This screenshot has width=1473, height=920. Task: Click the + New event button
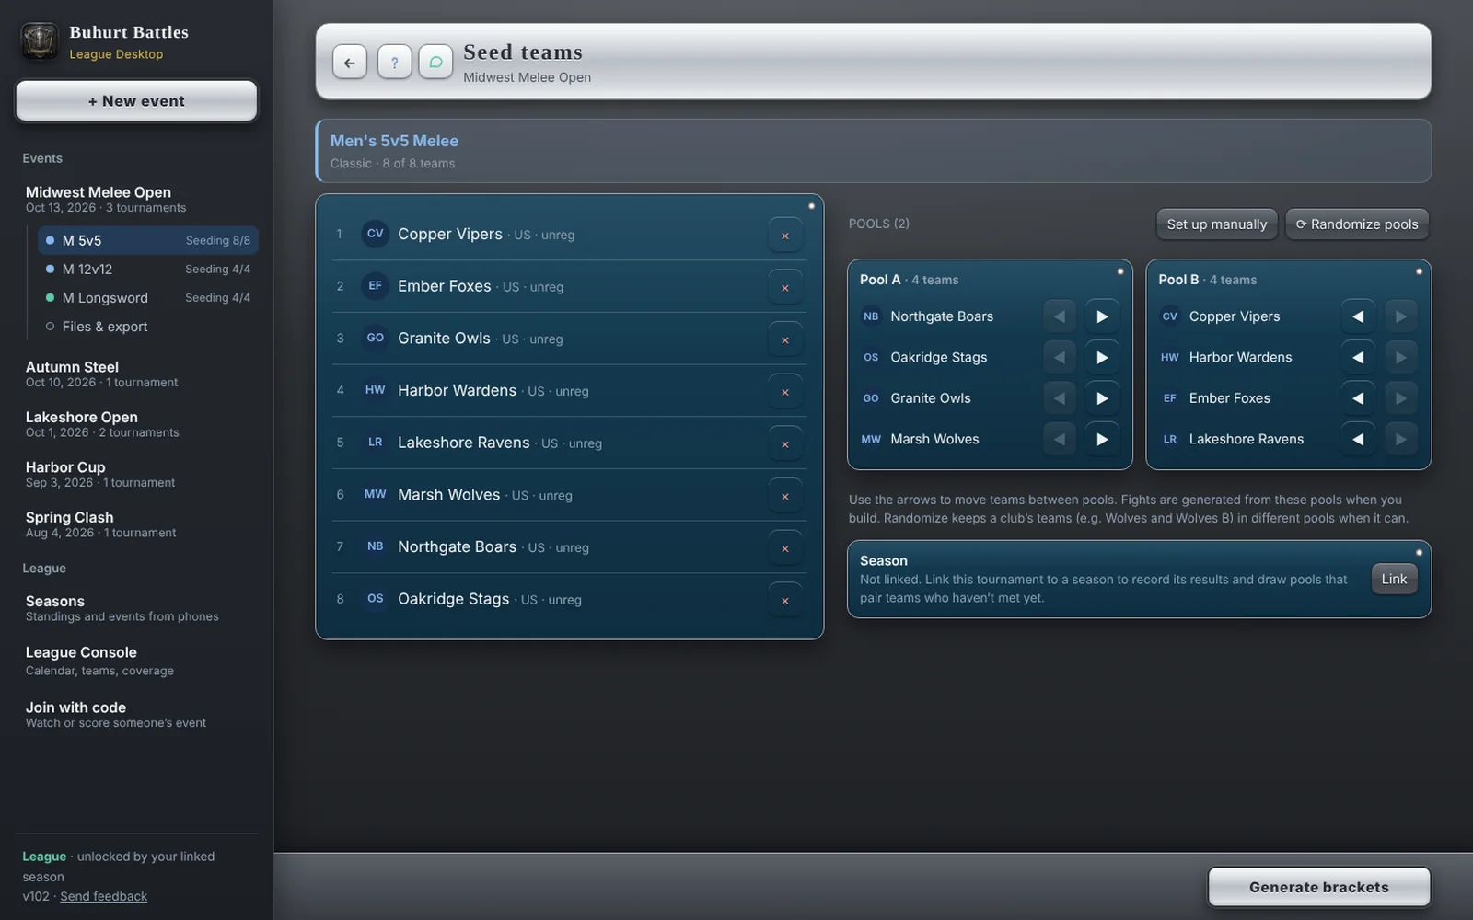(x=136, y=101)
